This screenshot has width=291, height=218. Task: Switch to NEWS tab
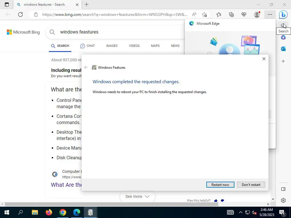(175, 46)
